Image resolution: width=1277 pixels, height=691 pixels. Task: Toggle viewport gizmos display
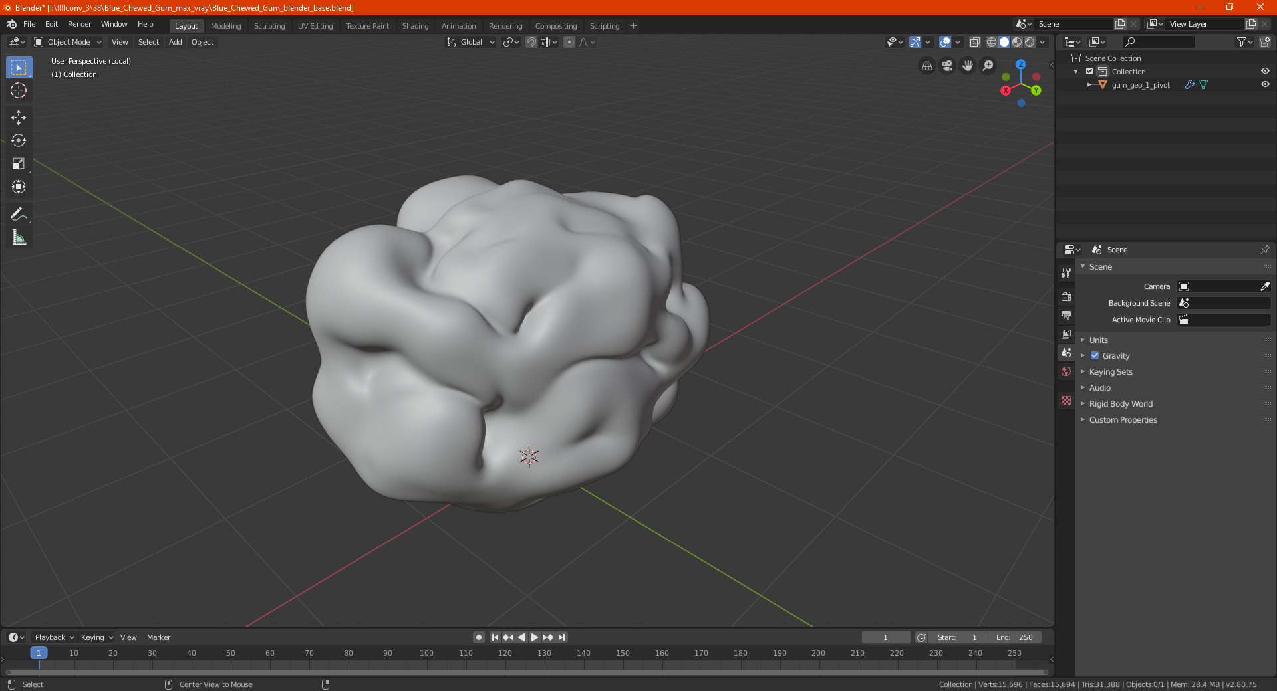[x=915, y=42]
